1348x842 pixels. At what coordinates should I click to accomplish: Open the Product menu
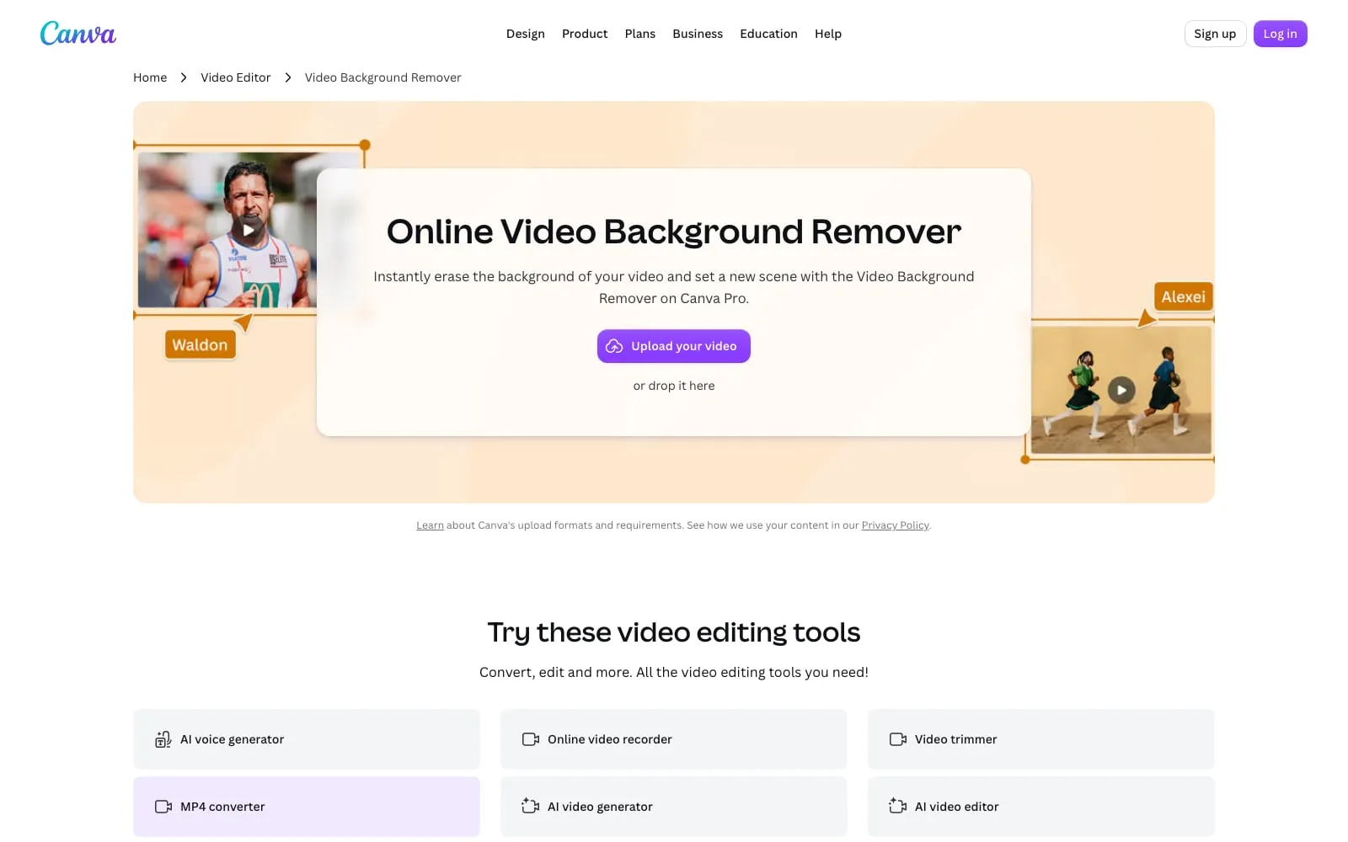click(585, 34)
